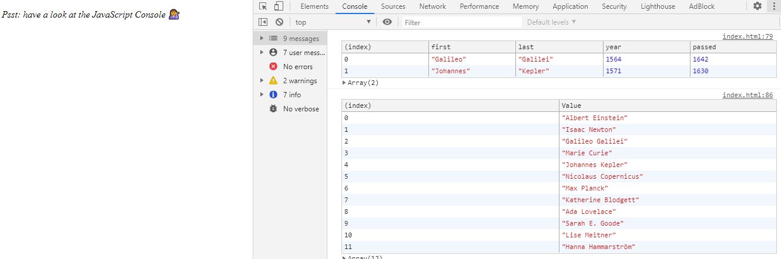Clear the console with the clear icon

point(279,22)
